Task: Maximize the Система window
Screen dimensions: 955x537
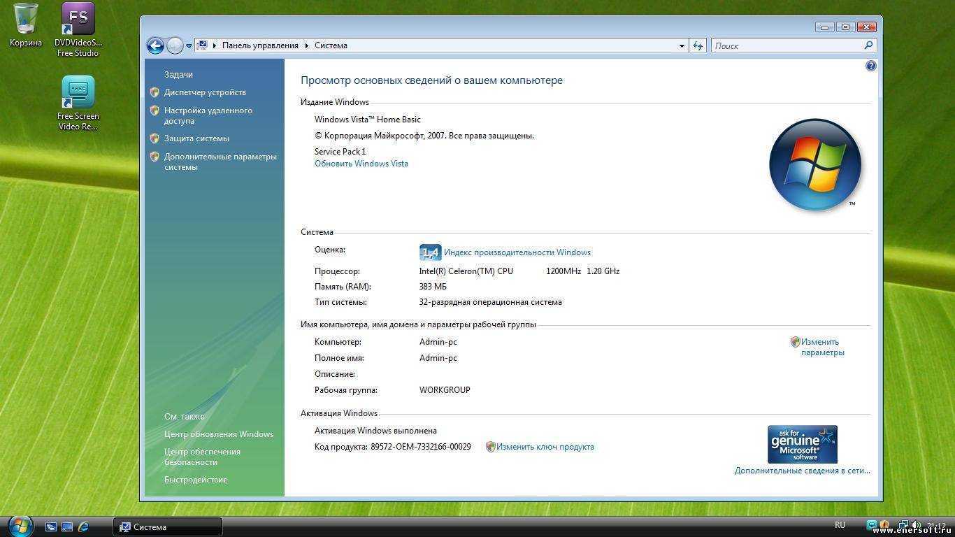Action: [x=845, y=27]
